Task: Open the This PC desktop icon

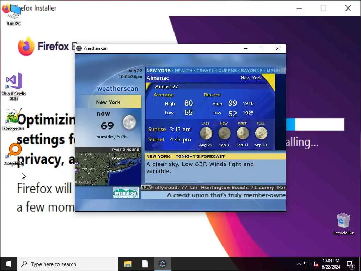Action: pos(14,14)
